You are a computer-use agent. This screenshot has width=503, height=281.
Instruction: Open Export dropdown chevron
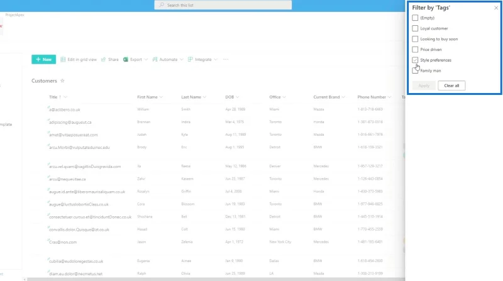pos(146,59)
